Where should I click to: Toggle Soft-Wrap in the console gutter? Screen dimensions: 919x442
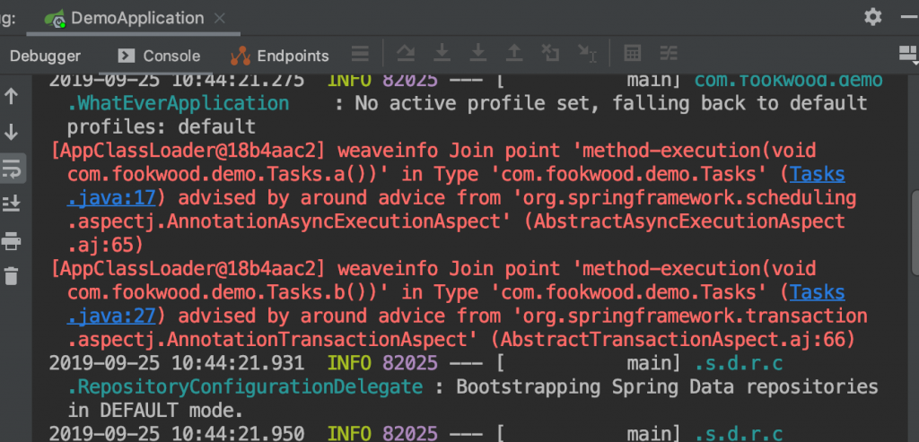pyautogui.click(x=12, y=168)
